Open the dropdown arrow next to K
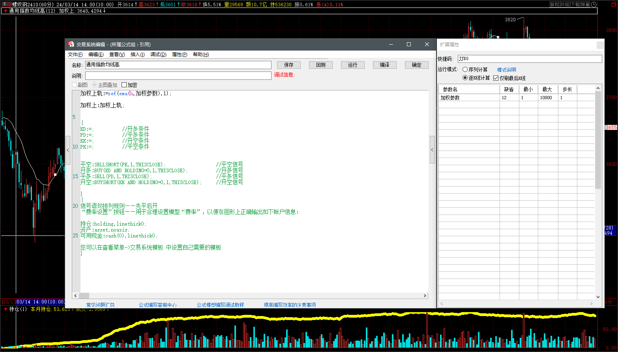Image resolution: width=618 pixels, height=352 pixels. (10, 4)
